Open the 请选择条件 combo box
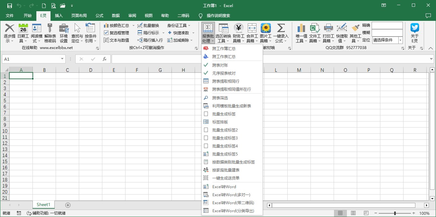 pos(387,40)
